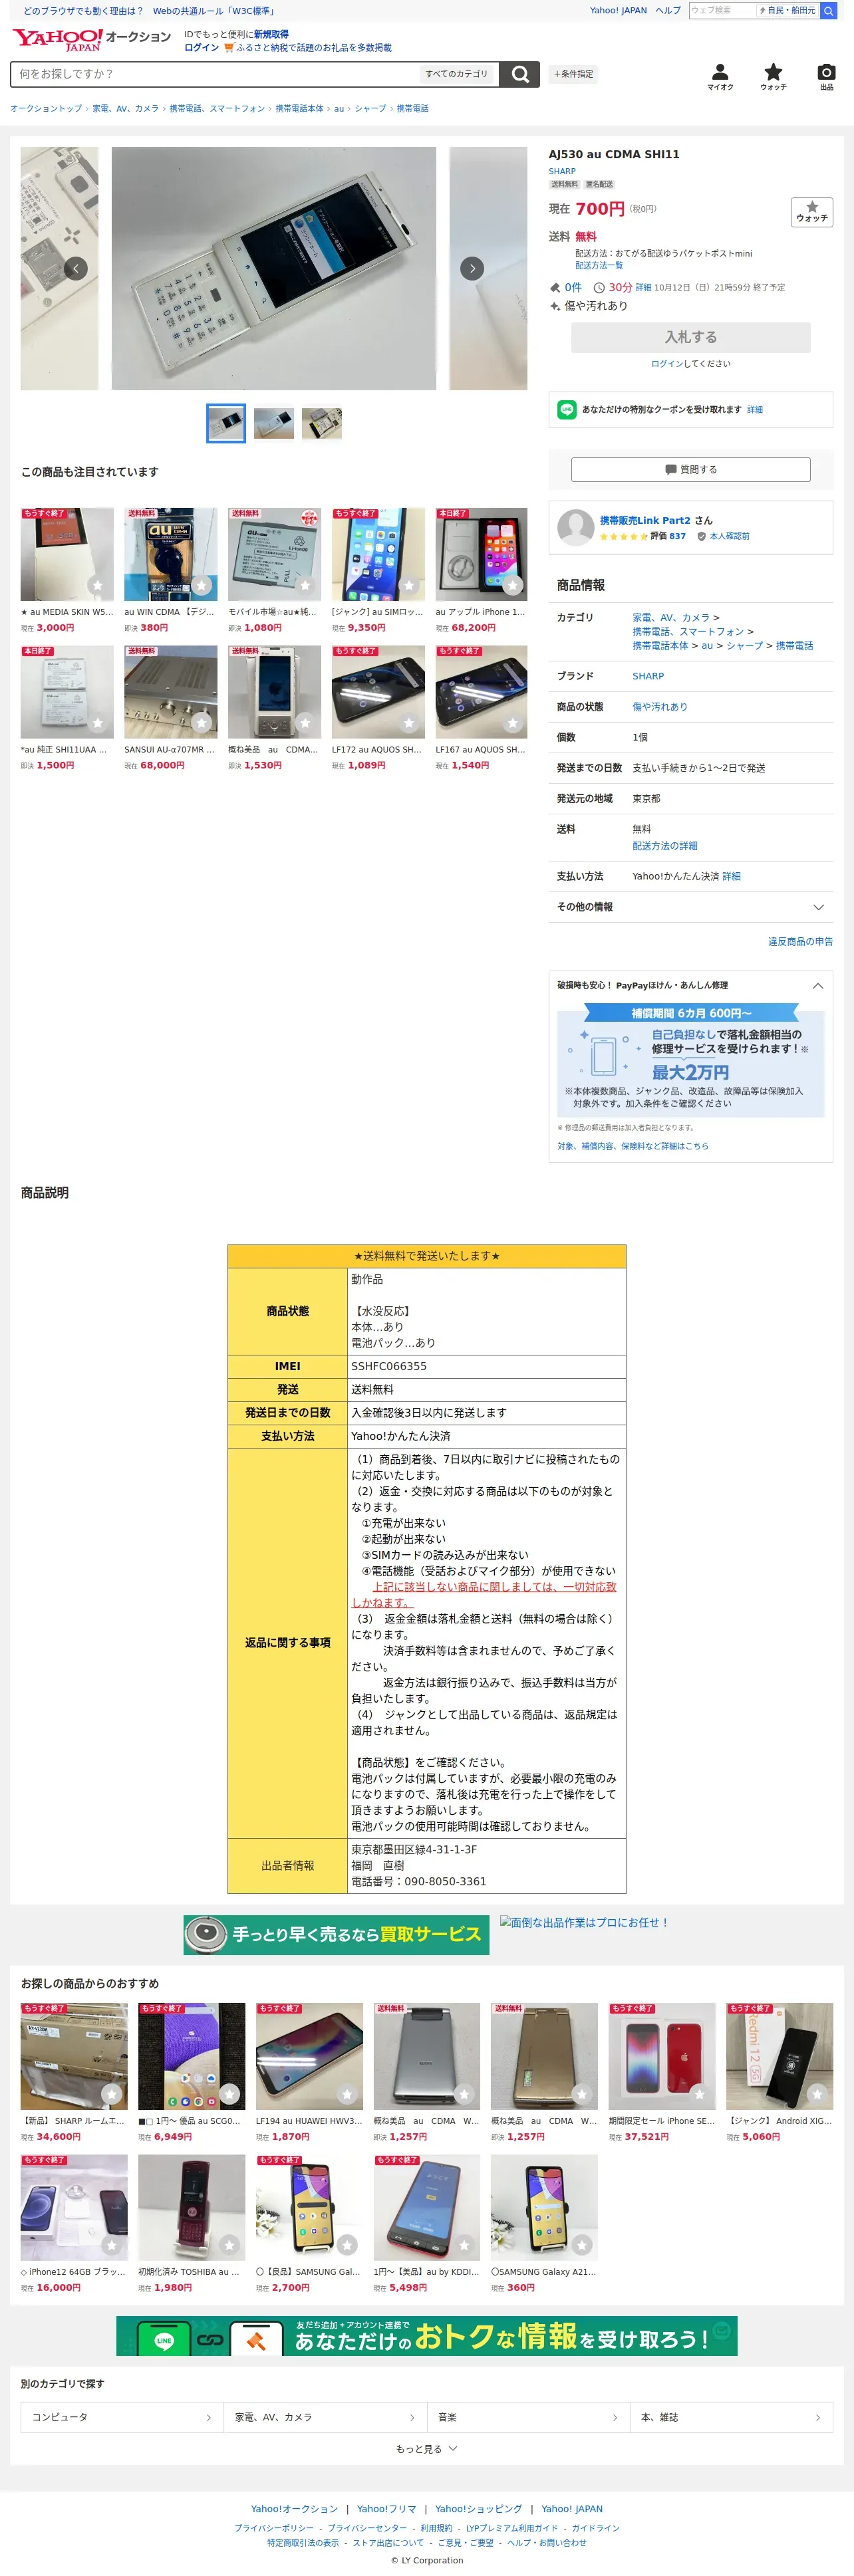Open the 対象、補償内容、保険料 details link
Screen dimensions: 854x2576
(x=632, y=1146)
